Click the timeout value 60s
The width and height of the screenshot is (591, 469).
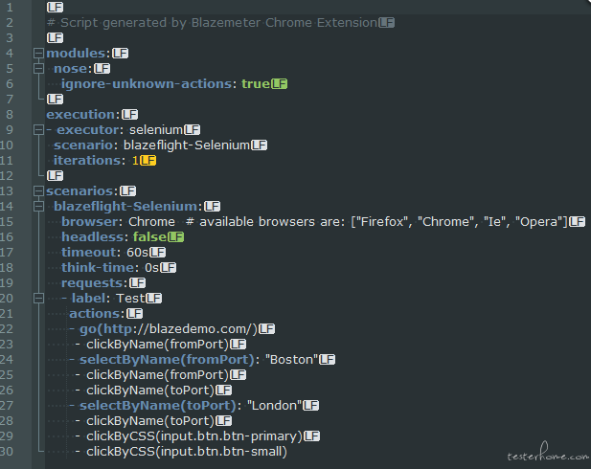138,253
